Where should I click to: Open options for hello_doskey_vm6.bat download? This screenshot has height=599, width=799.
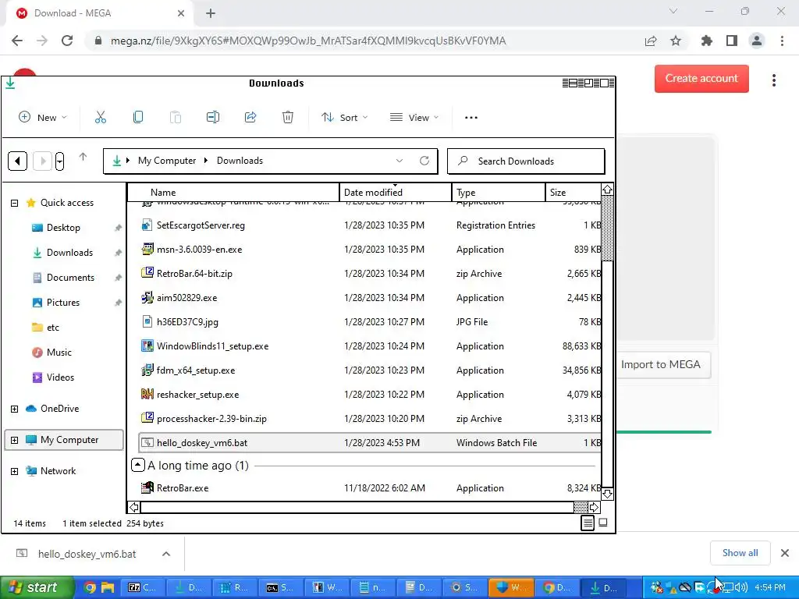click(166, 554)
